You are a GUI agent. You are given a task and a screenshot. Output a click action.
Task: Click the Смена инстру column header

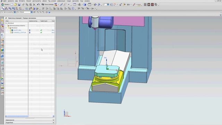pos(34,21)
